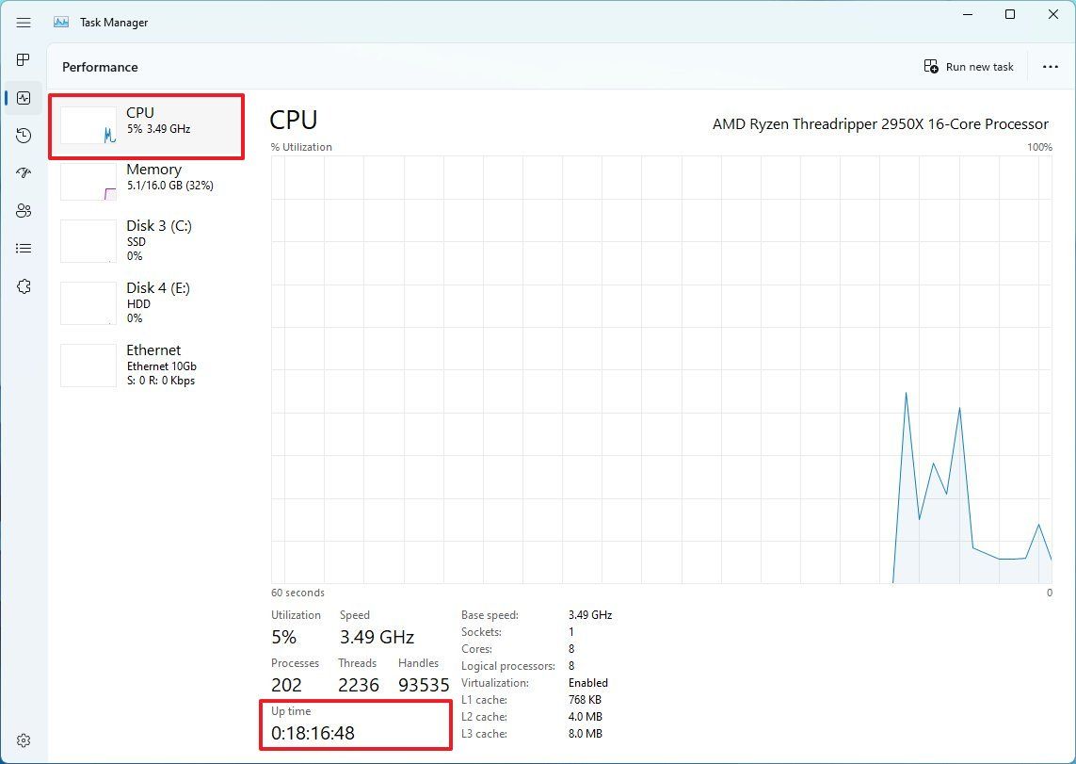Click the Virtualization Enabled value
Screen dimensions: 1076x764
click(x=588, y=683)
